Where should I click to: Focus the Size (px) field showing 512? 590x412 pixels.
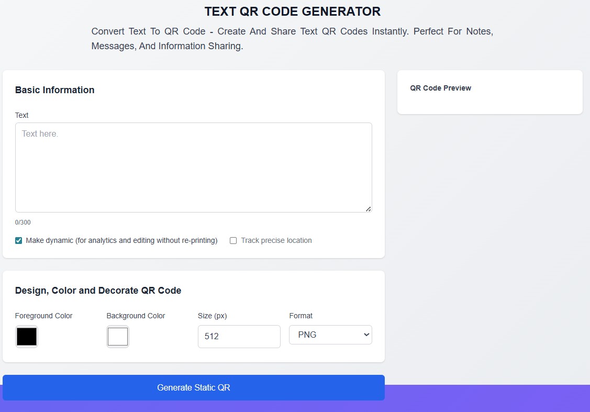point(239,337)
